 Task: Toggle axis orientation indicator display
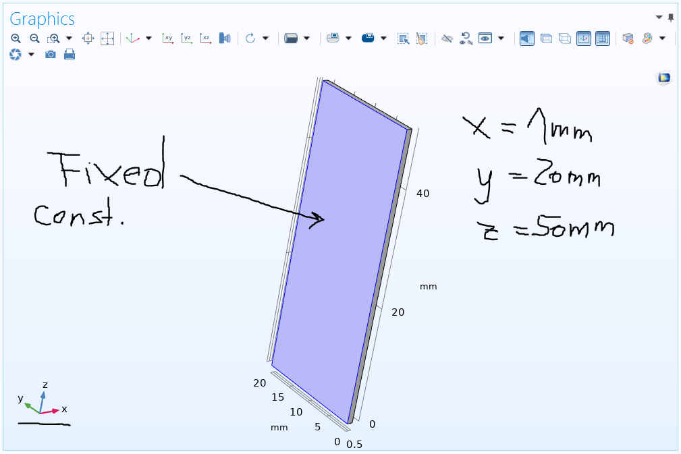584,38
